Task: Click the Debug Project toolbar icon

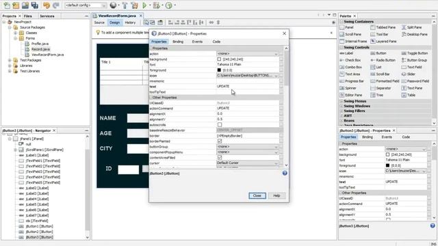Action: [157, 5]
